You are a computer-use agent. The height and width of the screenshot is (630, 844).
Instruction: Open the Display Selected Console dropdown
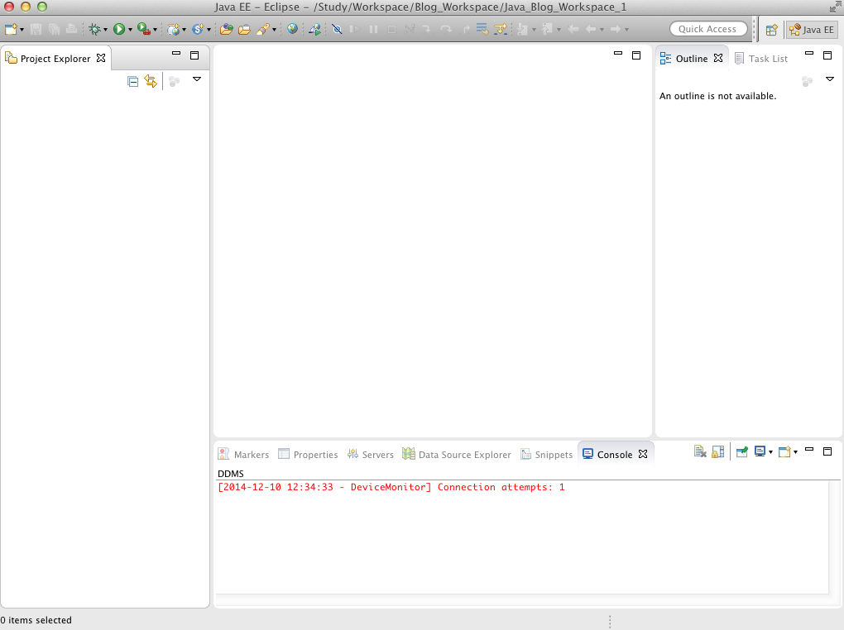click(771, 452)
